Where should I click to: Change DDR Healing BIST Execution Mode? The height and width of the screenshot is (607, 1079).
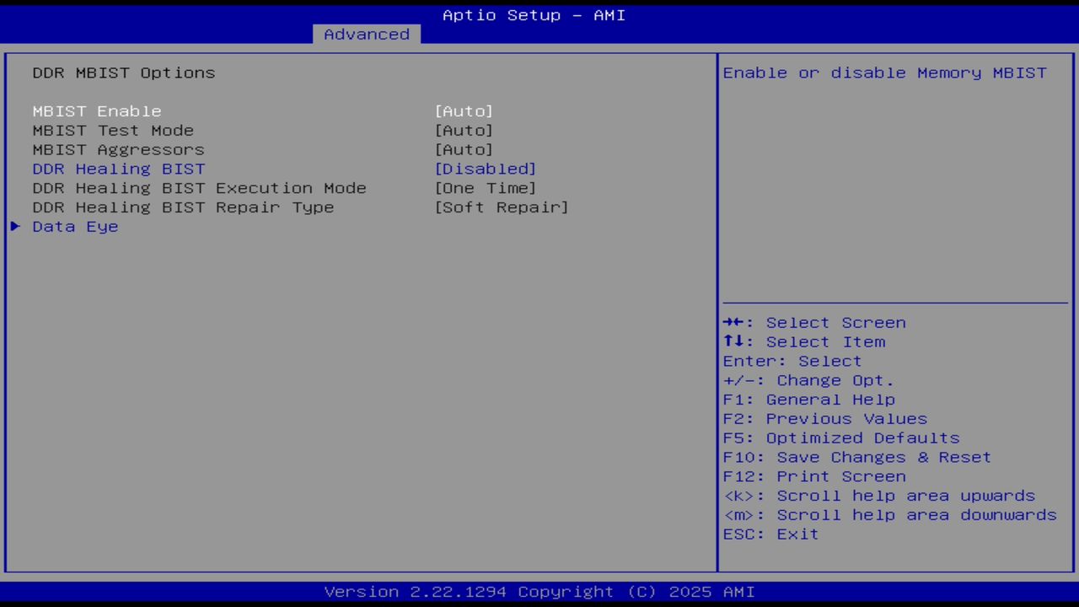point(486,188)
